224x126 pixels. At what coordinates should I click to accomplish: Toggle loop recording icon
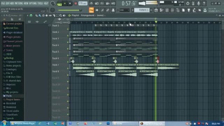coord(113,3)
